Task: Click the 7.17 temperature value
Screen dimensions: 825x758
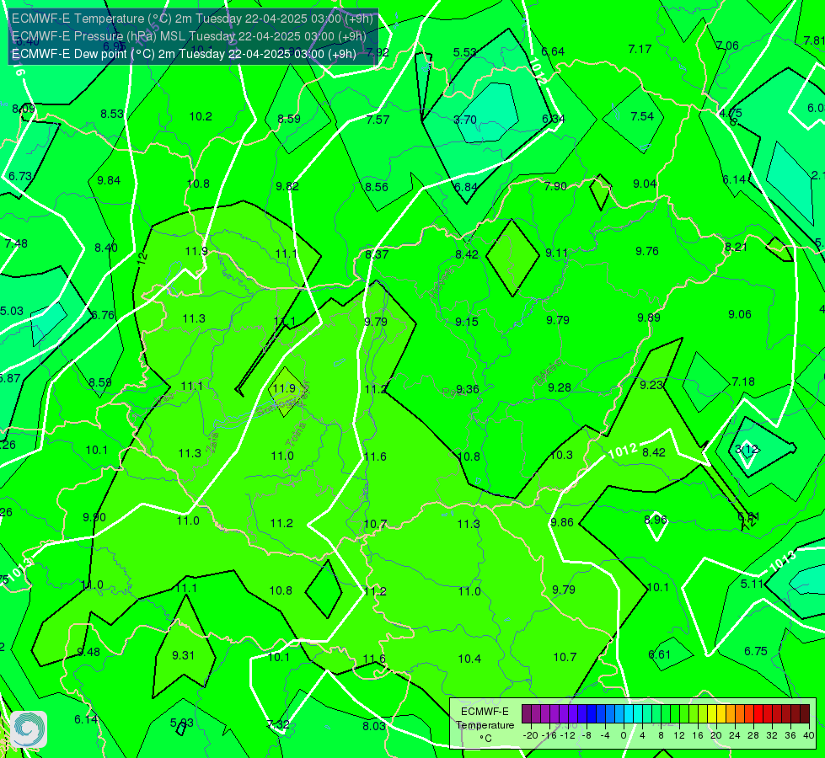Action: 640,49
